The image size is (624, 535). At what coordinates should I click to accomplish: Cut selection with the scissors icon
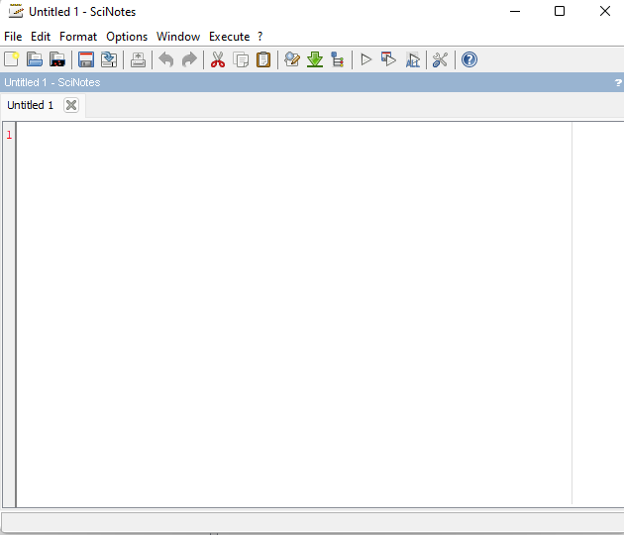coord(218,59)
